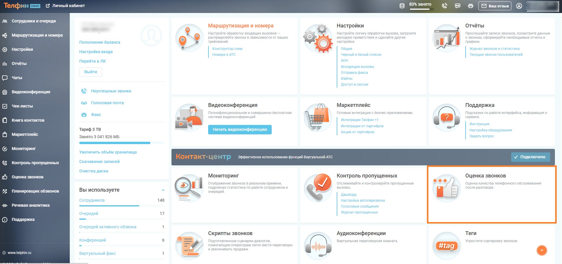This screenshot has width=562, height=264.
Task: Open Виртуальный факс usage link
Action: pos(98,253)
